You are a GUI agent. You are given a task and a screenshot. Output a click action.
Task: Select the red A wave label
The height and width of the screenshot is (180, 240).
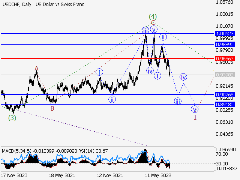pos(36,68)
